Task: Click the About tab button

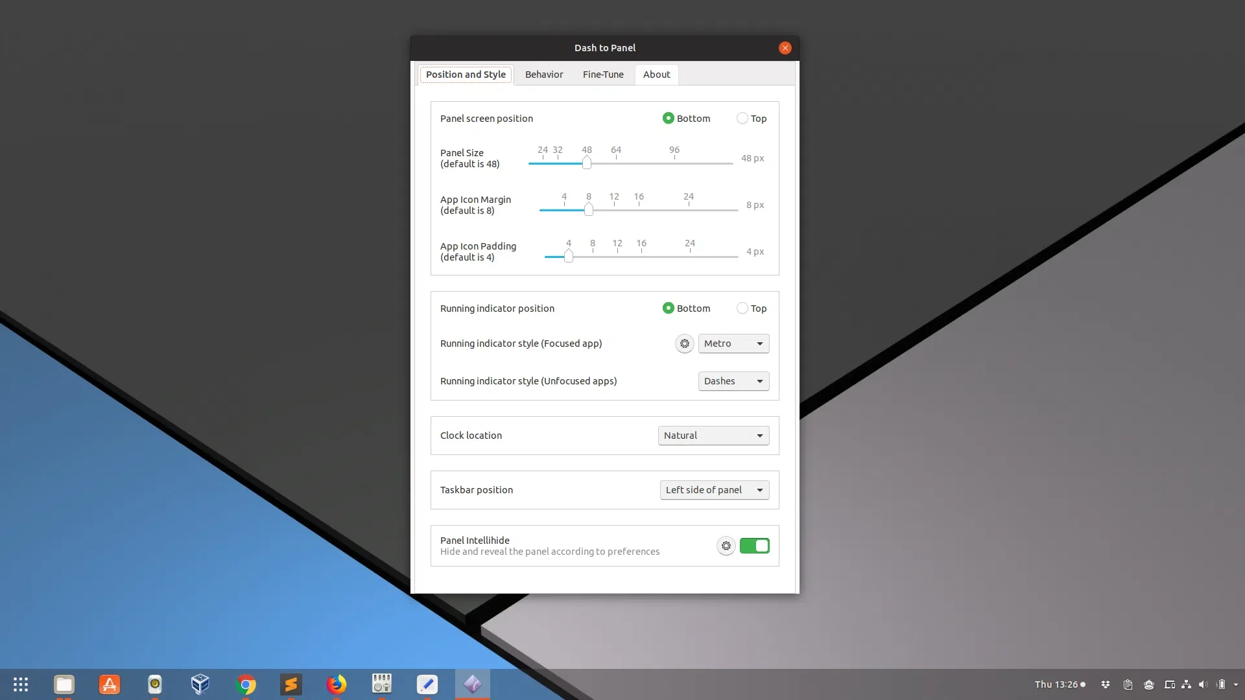Action: click(656, 75)
